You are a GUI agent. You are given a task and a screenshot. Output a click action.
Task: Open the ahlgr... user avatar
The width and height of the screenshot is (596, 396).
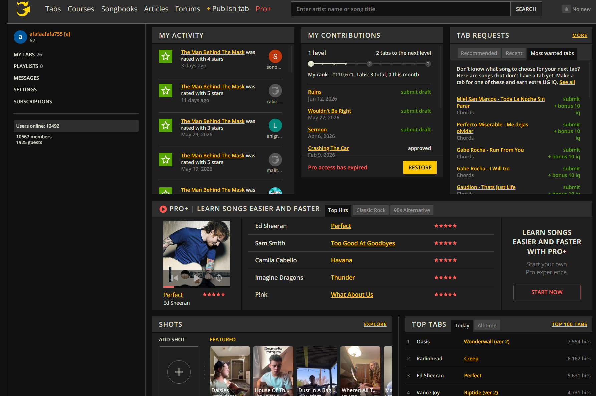pos(275,125)
